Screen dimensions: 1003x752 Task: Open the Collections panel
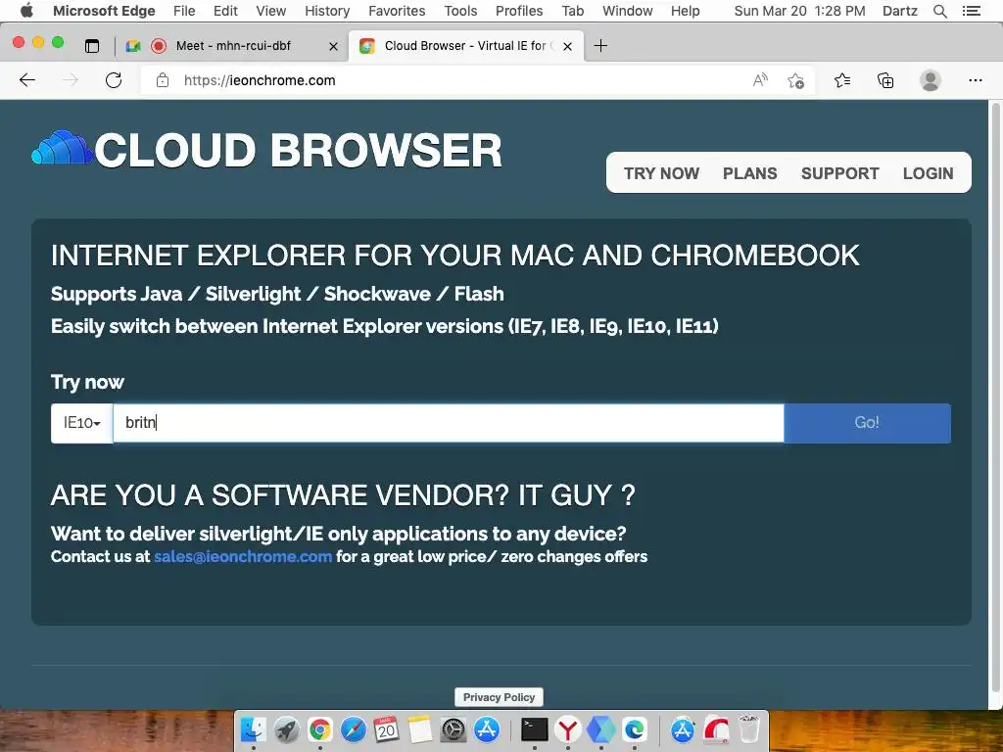coord(885,80)
